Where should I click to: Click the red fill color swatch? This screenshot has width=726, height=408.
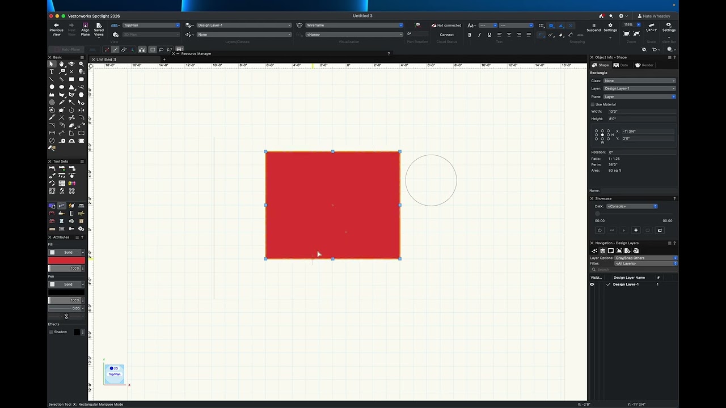pos(66,261)
